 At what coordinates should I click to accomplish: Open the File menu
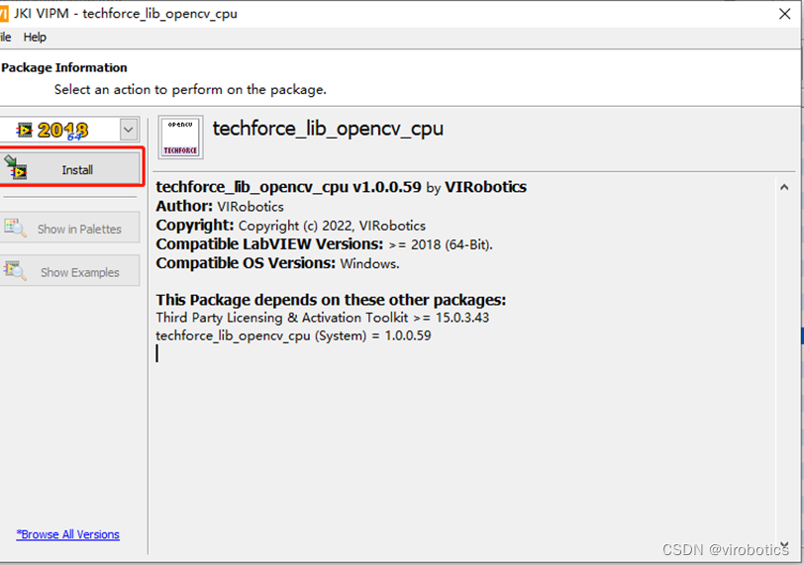pyautogui.click(x=6, y=38)
